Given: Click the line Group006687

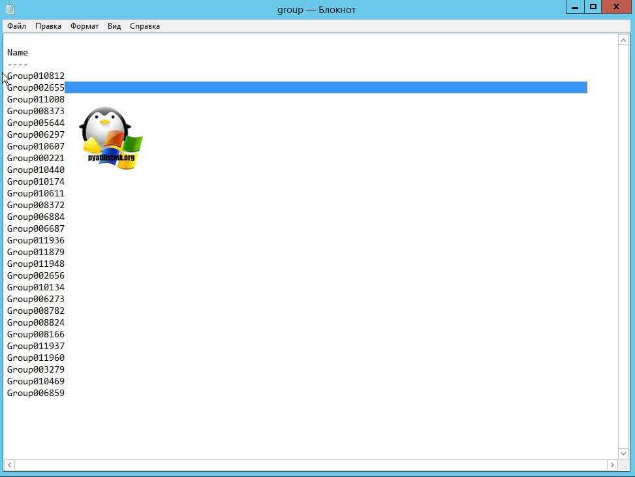Looking at the screenshot, I should pos(36,228).
